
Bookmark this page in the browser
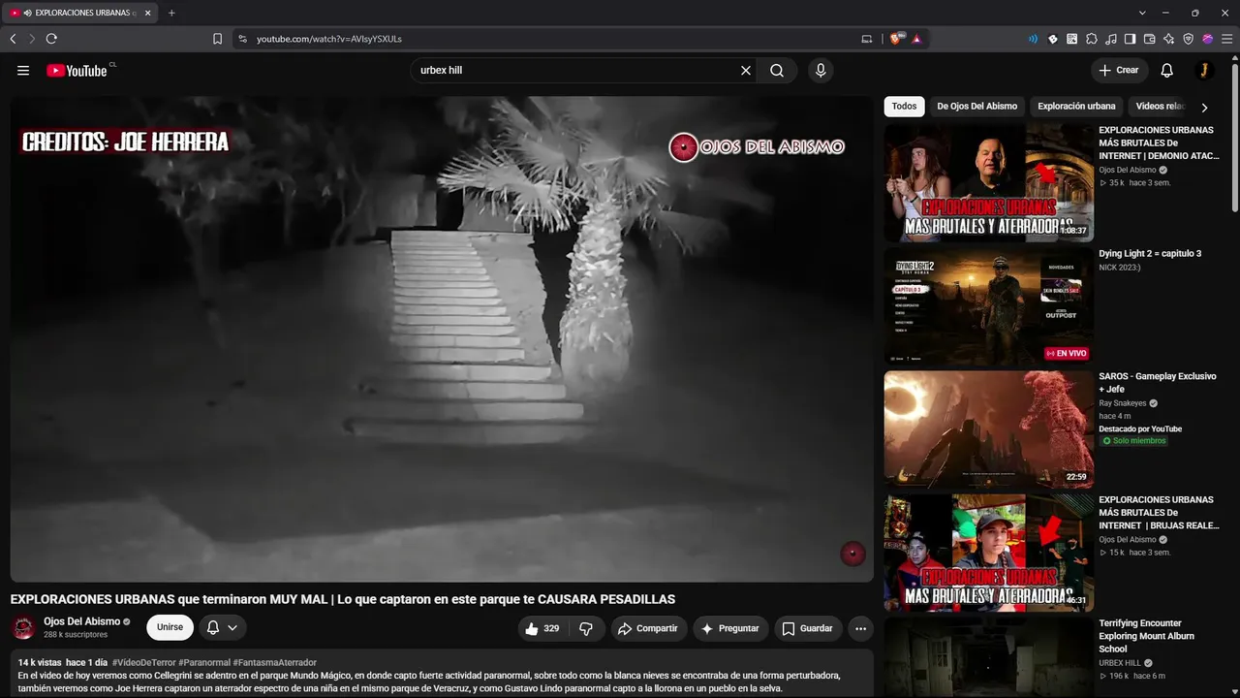coord(217,39)
